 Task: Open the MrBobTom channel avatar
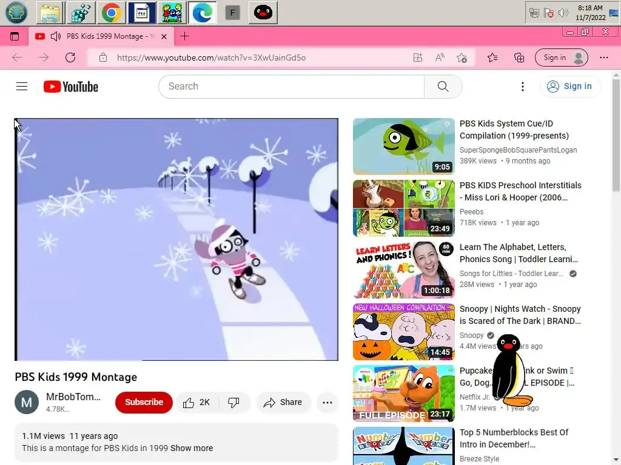(27, 402)
